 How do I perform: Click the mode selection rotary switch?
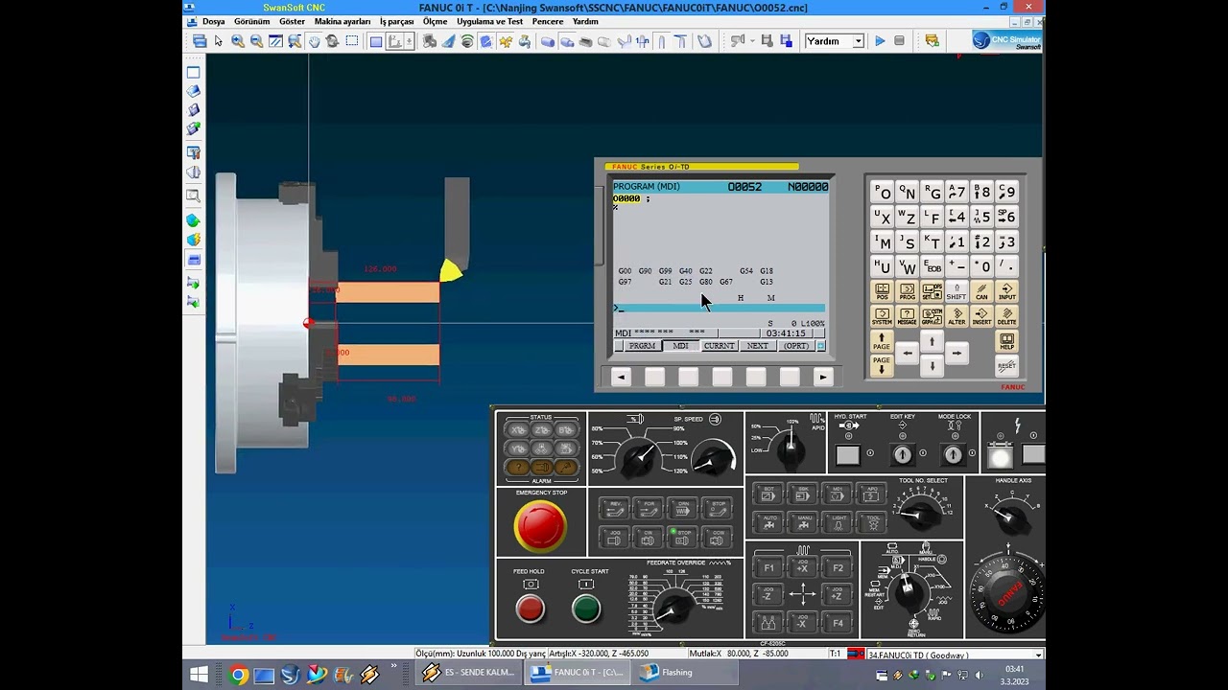(907, 590)
